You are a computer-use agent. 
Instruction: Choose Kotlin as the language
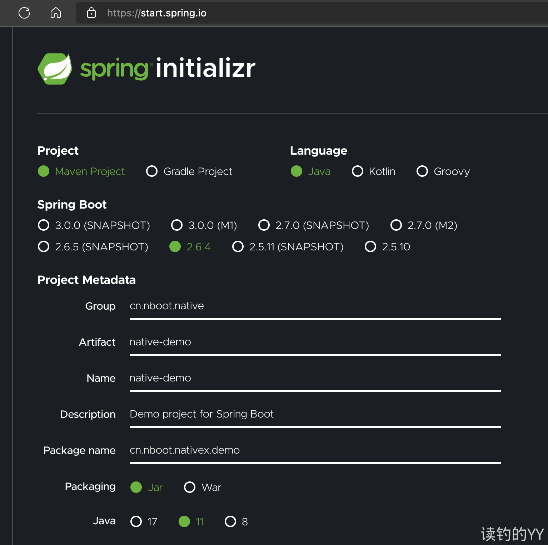click(x=374, y=171)
